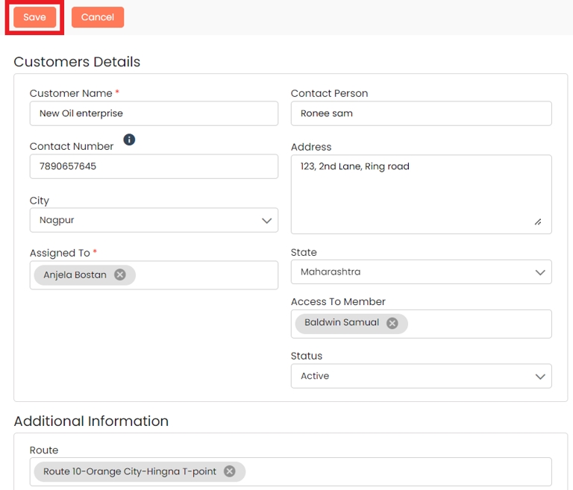Click into the Contact Person field

[x=421, y=113]
